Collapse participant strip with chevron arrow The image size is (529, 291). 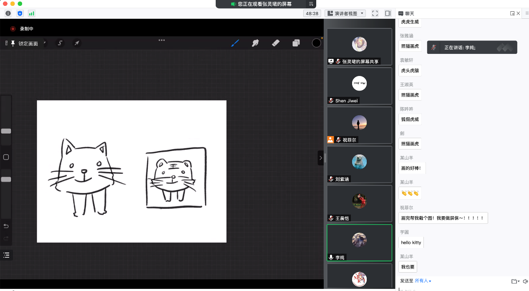click(320, 158)
